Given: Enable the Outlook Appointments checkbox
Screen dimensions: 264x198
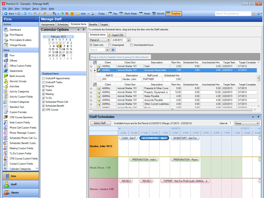Looking at the screenshot, I should pyautogui.click(x=44, y=79).
